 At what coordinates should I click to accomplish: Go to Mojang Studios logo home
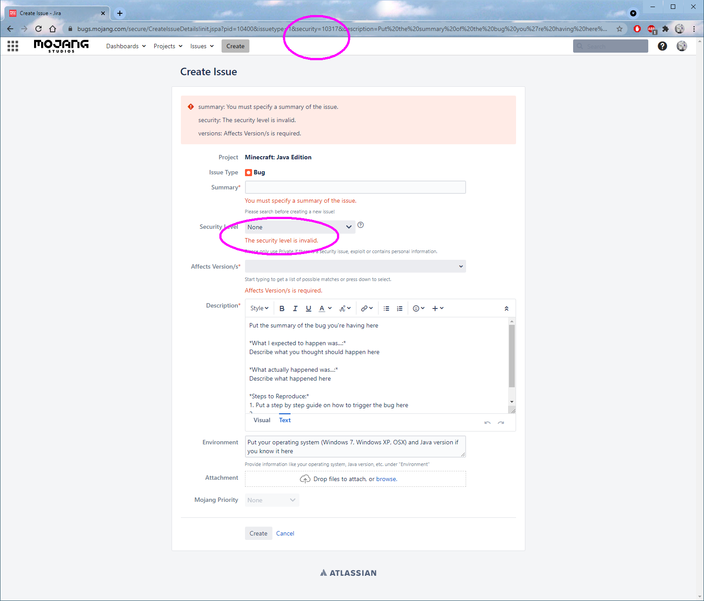tap(61, 46)
